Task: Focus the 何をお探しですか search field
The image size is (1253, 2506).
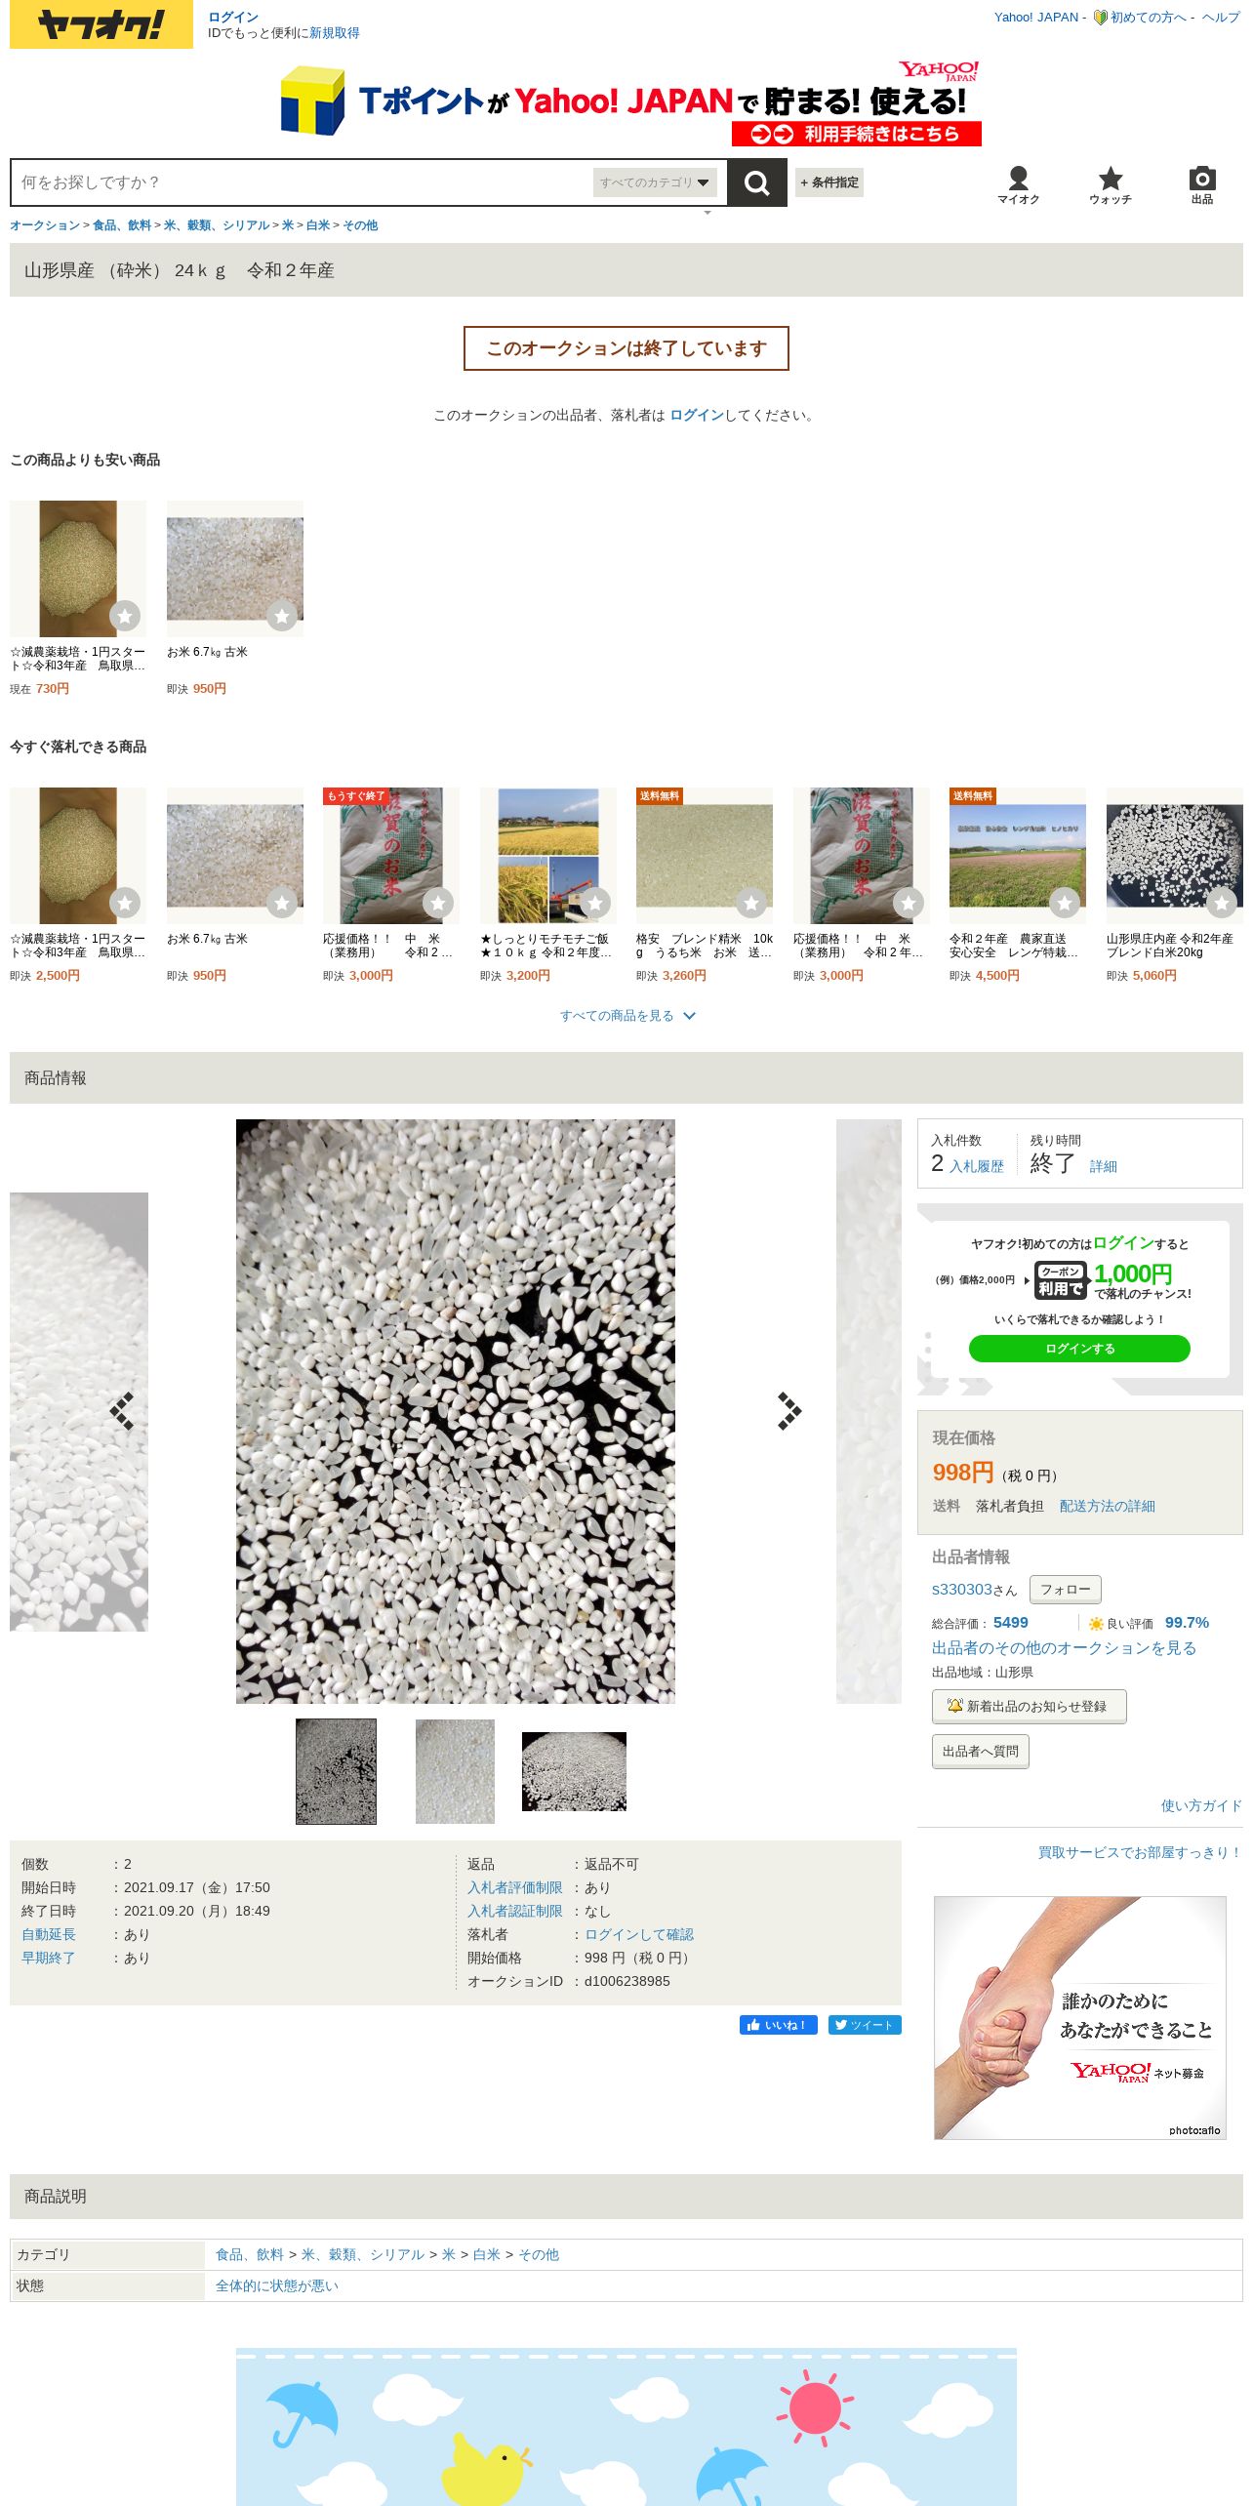Action: [x=303, y=182]
